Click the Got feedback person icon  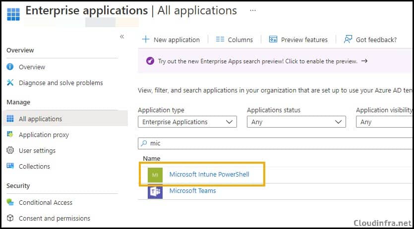coord(348,39)
